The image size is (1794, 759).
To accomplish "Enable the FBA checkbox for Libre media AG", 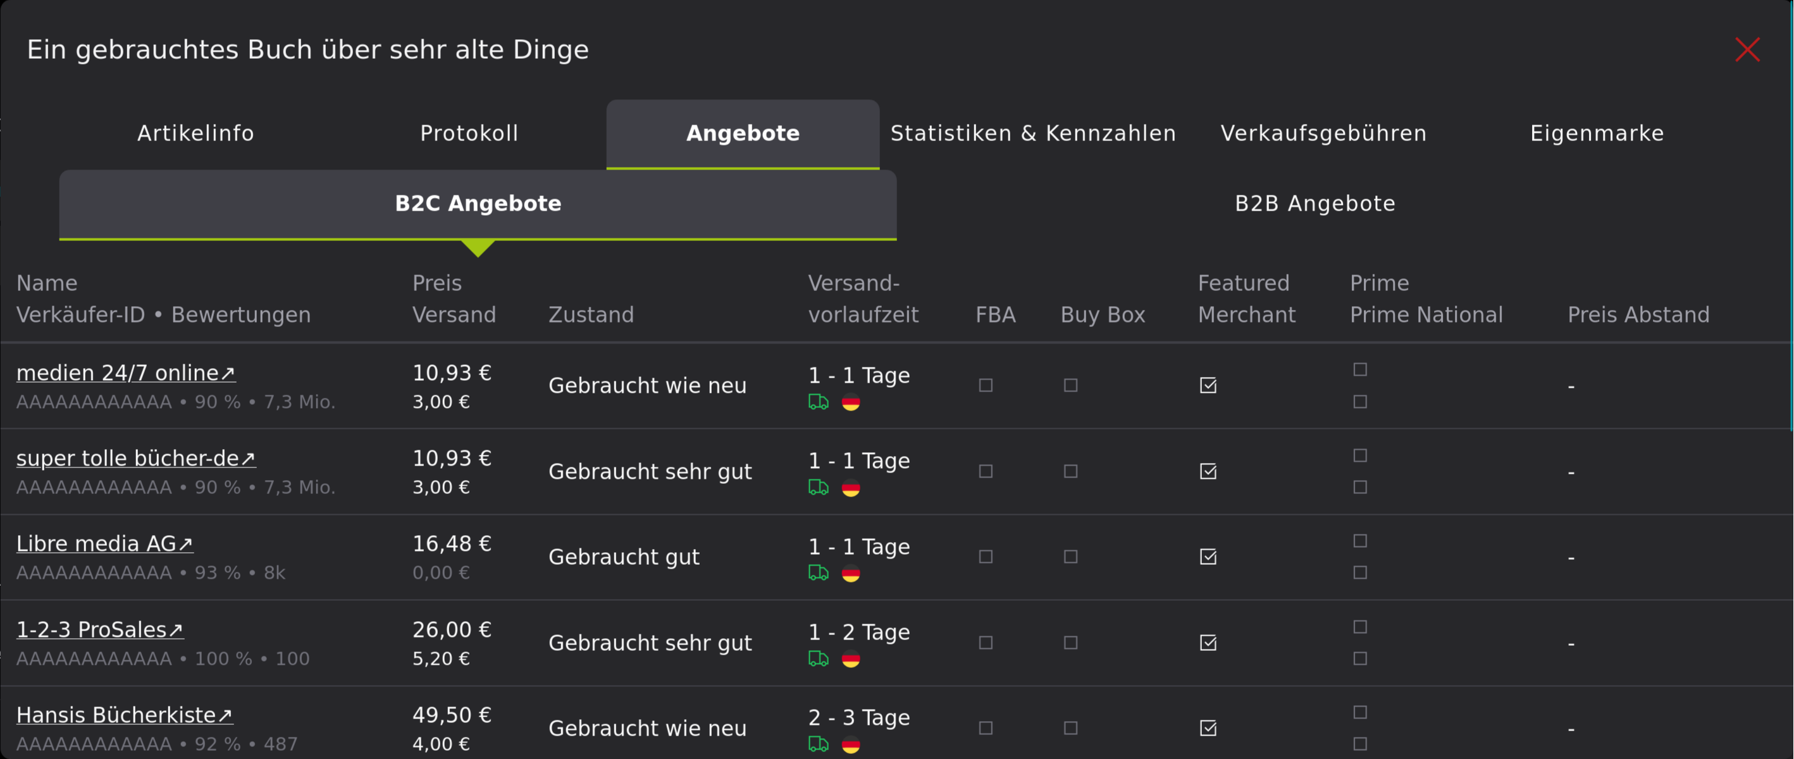I will (985, 557).
